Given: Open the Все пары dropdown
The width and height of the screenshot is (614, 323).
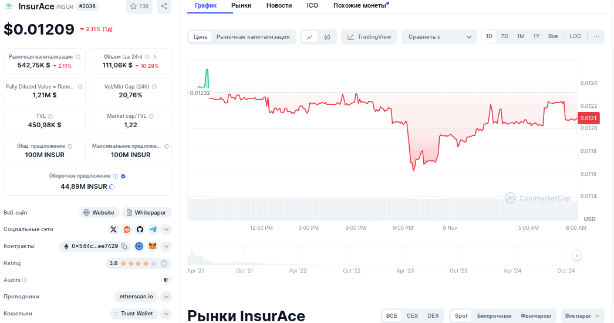Looking at the screenshot, I should 582,315.
